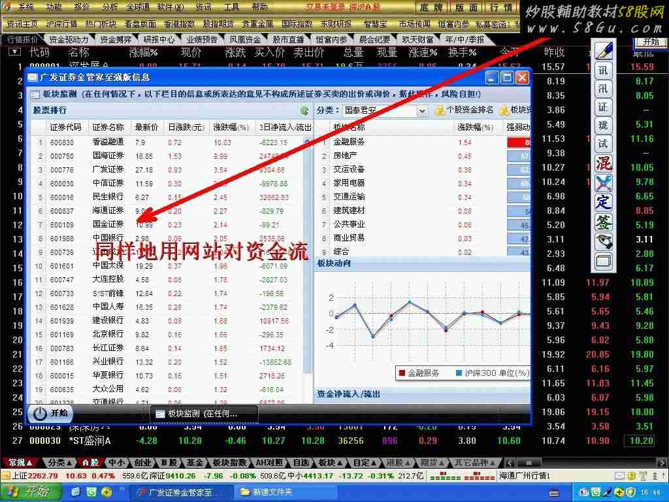Click the 热门板块 toolbar link
The height and width of the screenshot is (502, 669).
click(101, 24)
